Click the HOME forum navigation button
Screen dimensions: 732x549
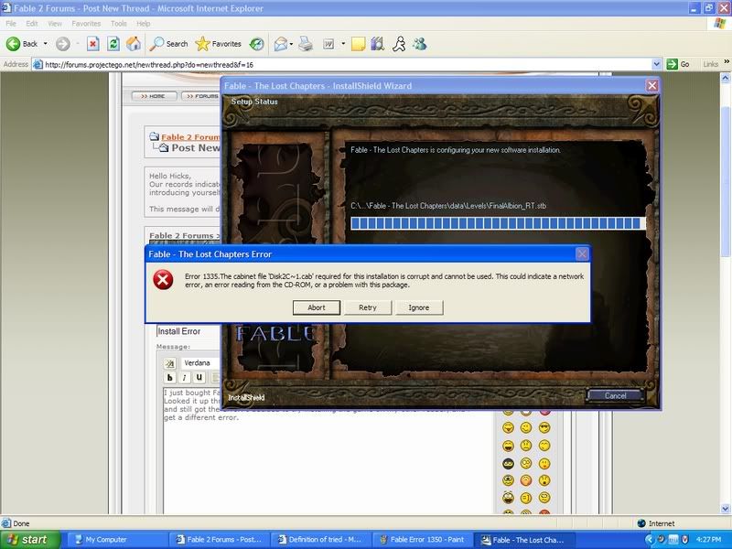[x=154, y=96]
